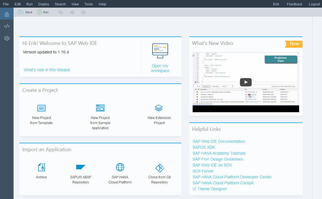The height and width of the screenshot is (199, 322).
Task: Click the Open my workspace monitor icon
Action: point(160,51)
